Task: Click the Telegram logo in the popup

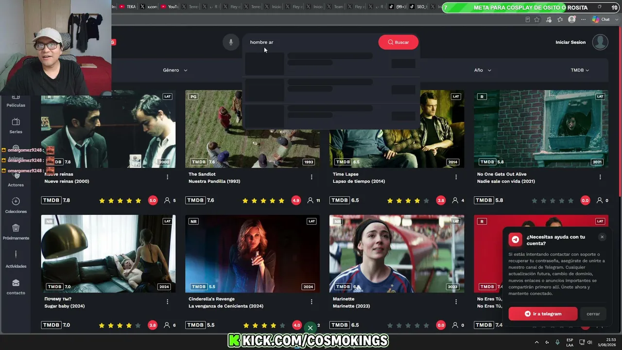Action: pos(515,240)
